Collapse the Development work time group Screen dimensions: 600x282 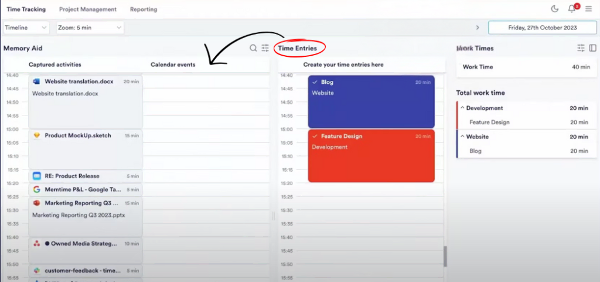[x=462, y=108]
